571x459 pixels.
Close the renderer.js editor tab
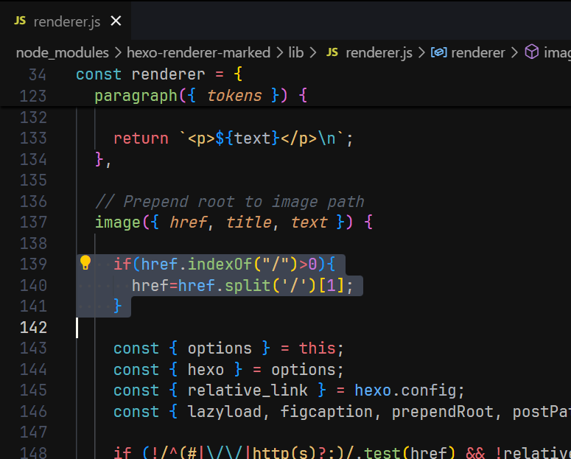pyautogui.click(x=116, y=21)
